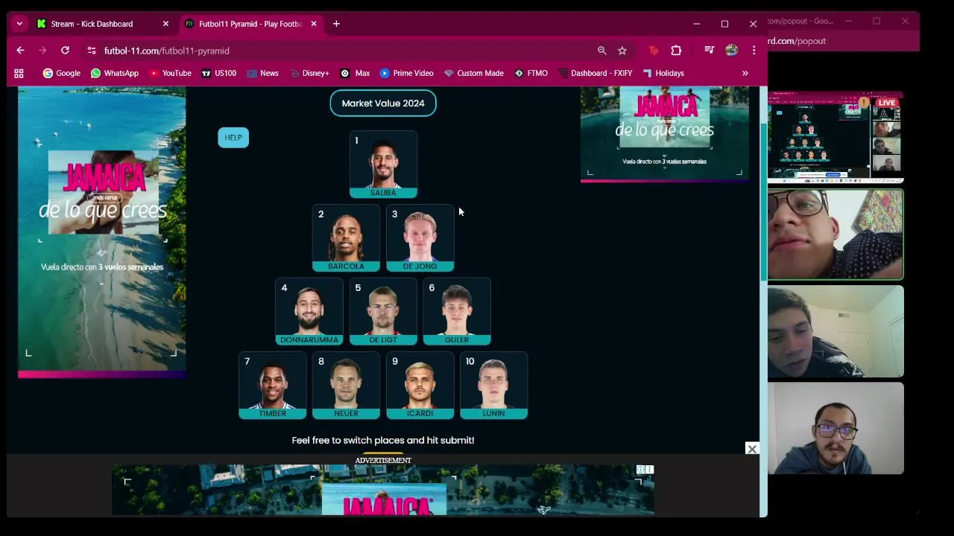The width and height of the screenshot is (954, 536).
Task: Open the Max bookmark
Action: tap(355, 73)
